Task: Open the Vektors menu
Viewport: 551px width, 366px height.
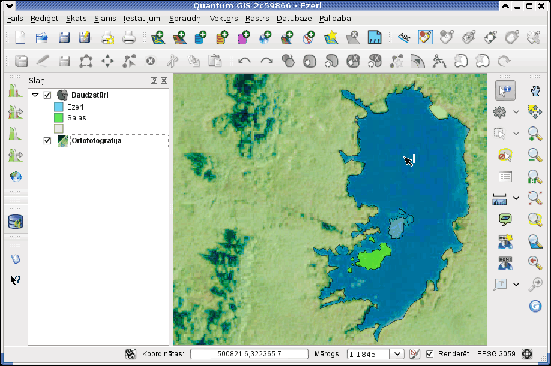Action: [x=224, y=19]
